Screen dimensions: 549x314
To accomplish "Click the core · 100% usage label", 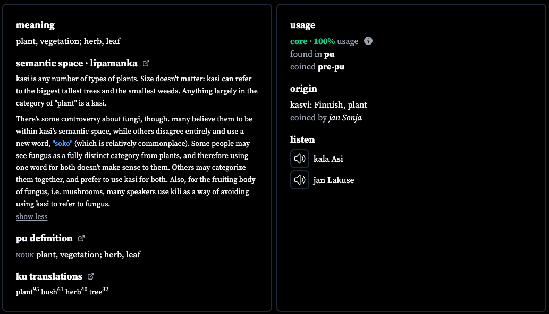I will (324, 41).
